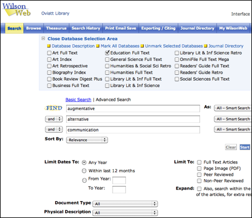Click the search field containing alternative
This screenshot has width=252, height=218.
coord(133,119)
